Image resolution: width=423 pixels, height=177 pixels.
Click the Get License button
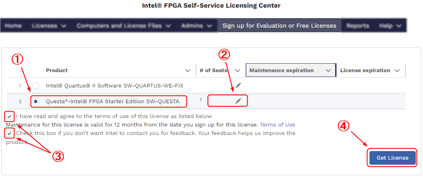tap(392, 158)
